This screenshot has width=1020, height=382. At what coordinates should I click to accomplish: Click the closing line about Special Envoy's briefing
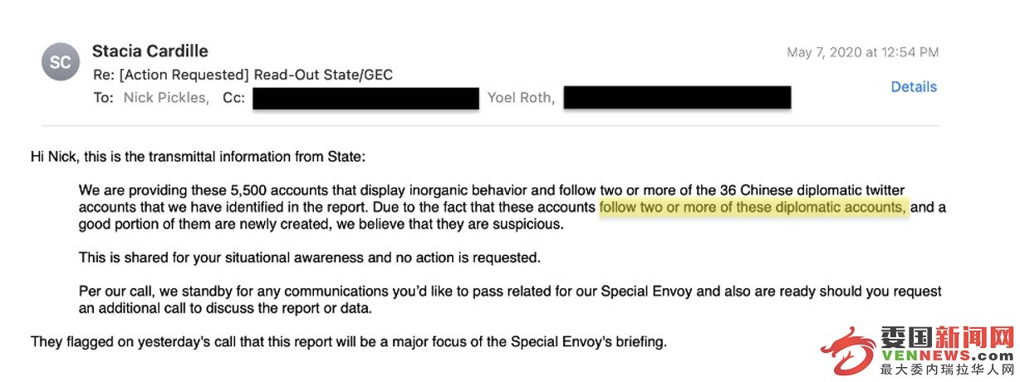pyautogui.click(x=348, y=341)
